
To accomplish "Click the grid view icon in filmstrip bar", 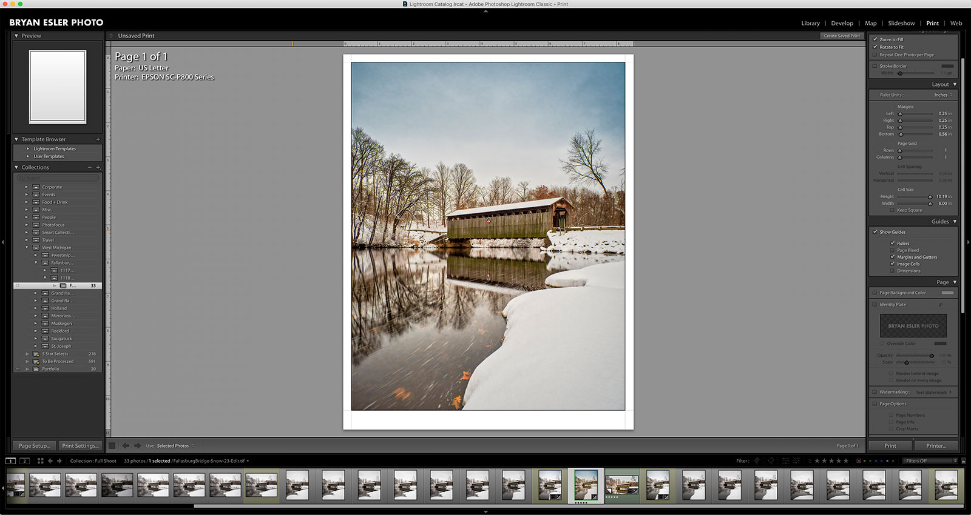I will [x=40, y=461].
